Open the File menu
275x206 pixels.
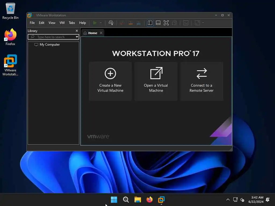32,23
